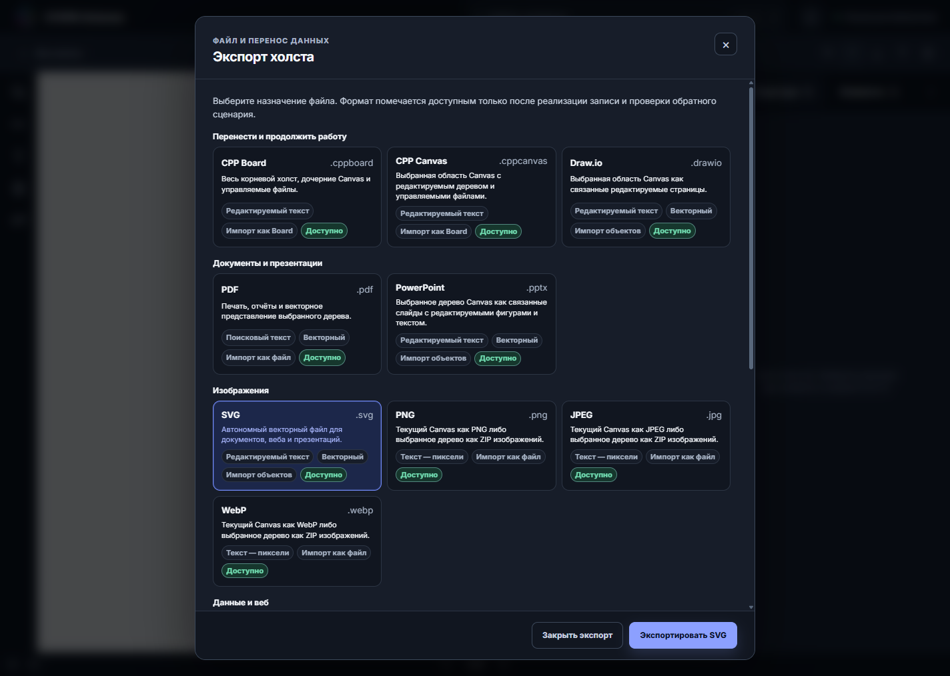Select the SVG export format card
The width and height of the screenshot is (950, 676).
tap(297, 445)
